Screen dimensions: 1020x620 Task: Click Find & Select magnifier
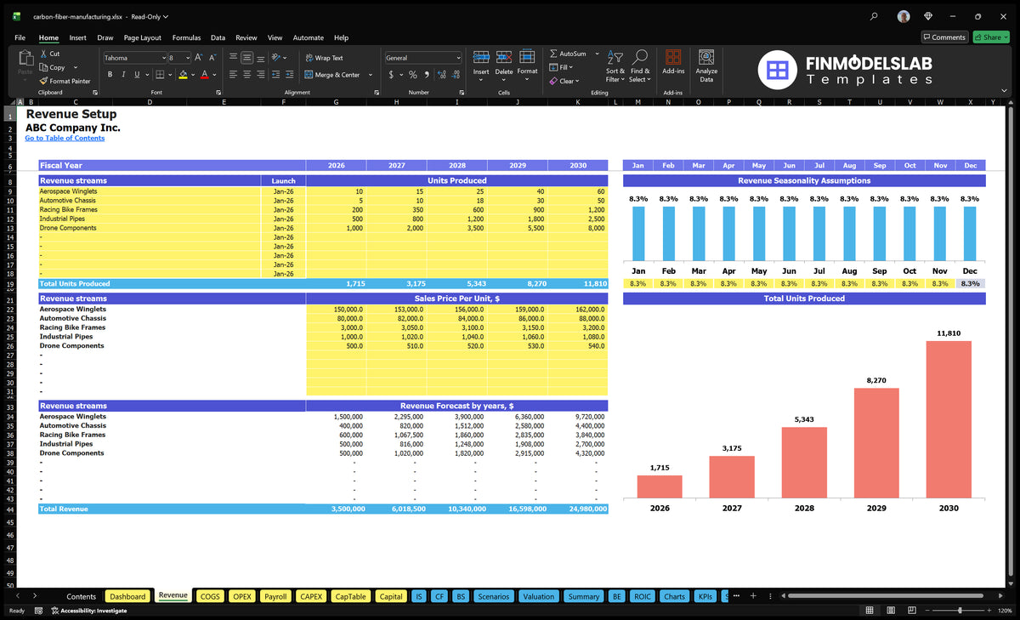coord(640,57)
